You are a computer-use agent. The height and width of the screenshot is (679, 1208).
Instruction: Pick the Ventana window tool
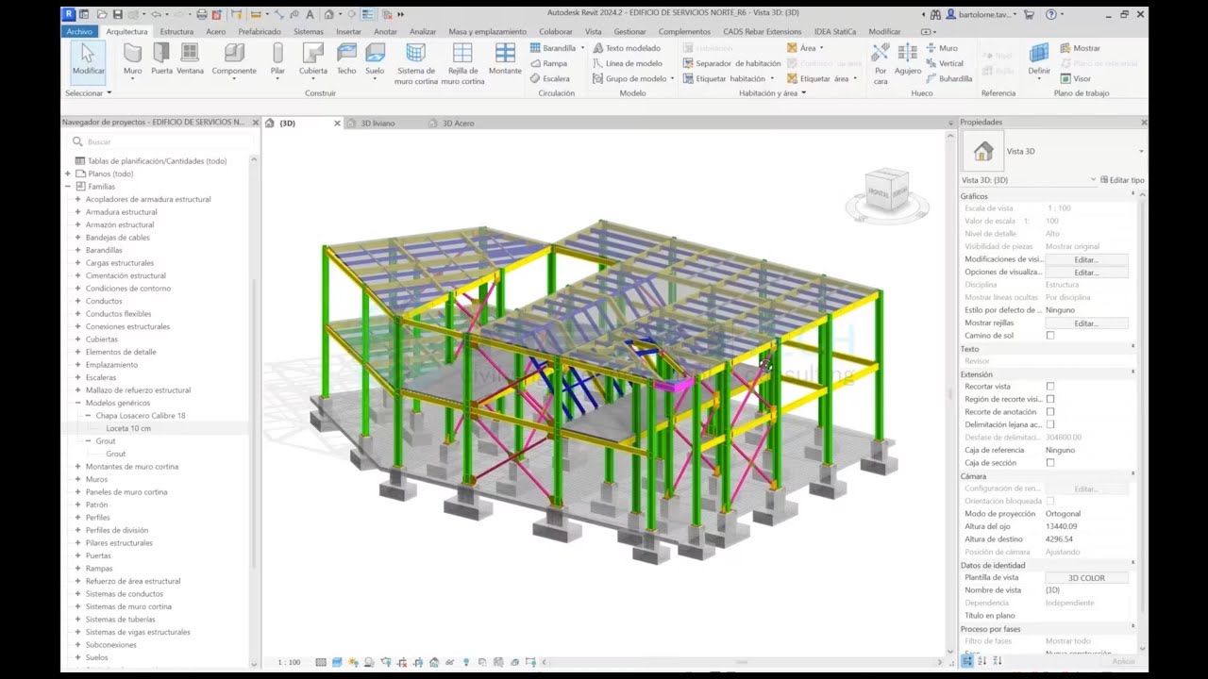(x=190, y=58)
